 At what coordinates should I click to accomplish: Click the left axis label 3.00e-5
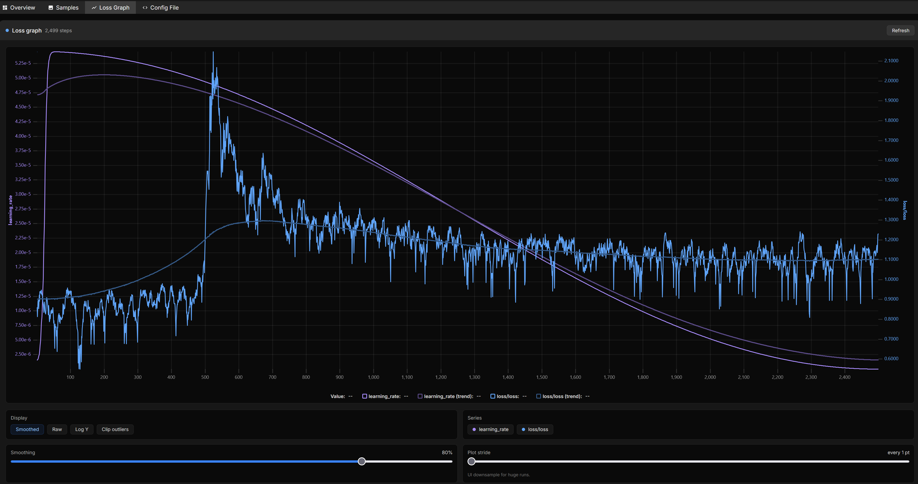(23, 194)
